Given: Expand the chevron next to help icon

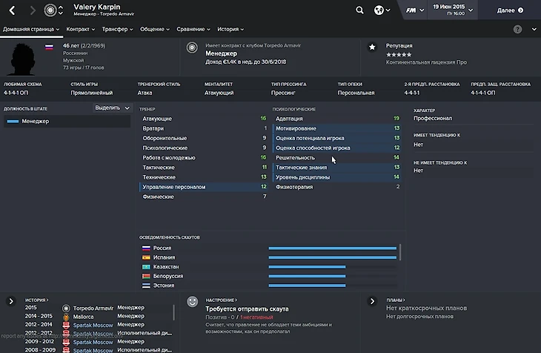Looking at the screenshot, I should click(534, 29).
